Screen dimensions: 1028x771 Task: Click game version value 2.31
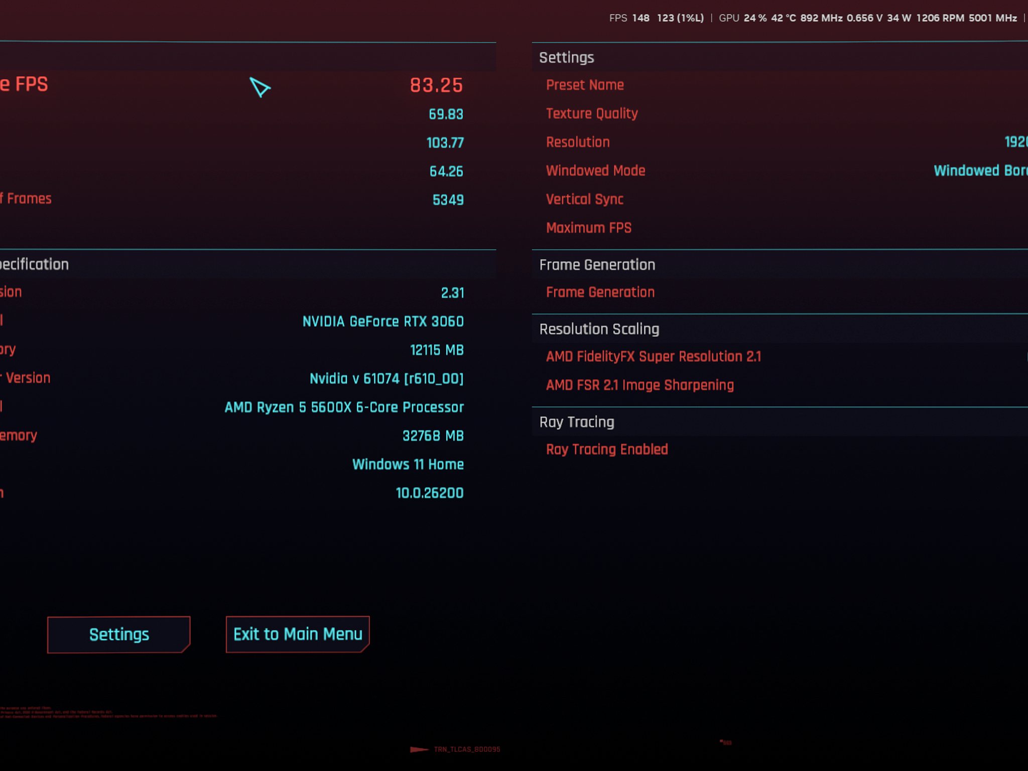452,293
